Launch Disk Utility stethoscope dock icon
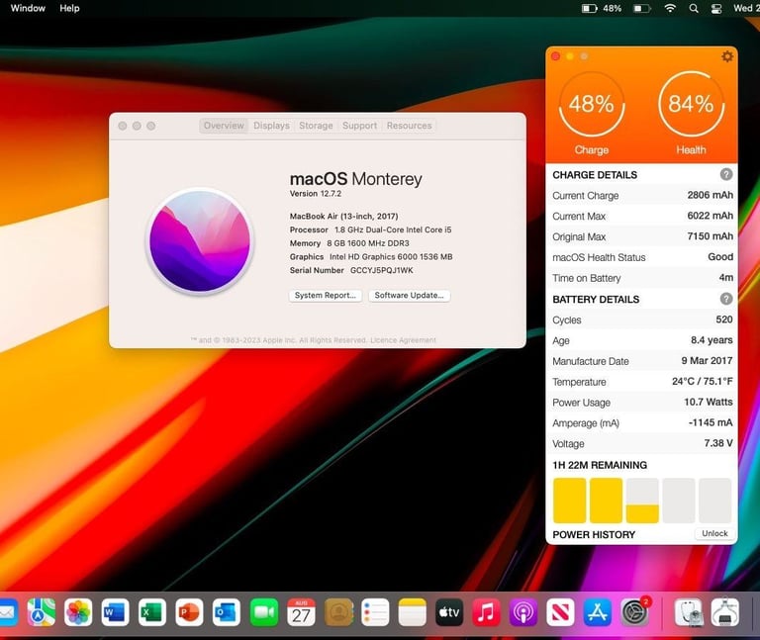Viewport: 760px width, 640px height. click(x=689, y=612)
